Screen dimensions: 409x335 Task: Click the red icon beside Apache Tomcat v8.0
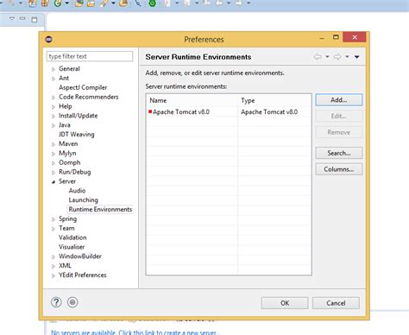[x=150, y=111]
